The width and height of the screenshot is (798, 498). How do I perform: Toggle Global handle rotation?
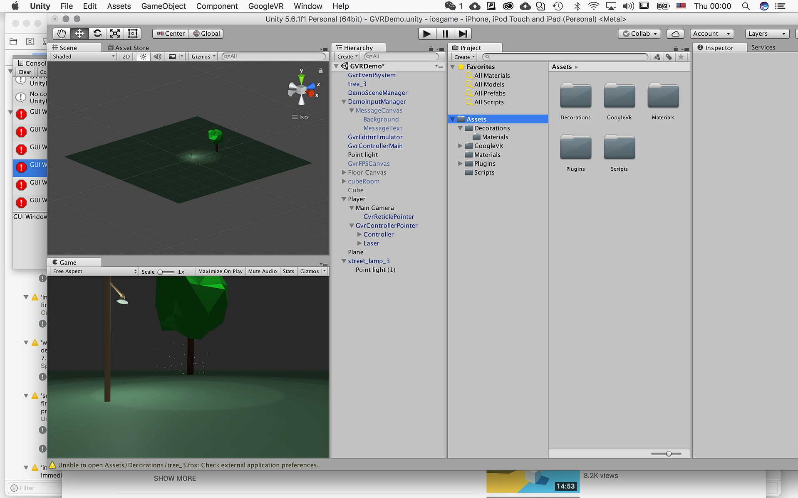pyautogui.click(x=206, y=34)
